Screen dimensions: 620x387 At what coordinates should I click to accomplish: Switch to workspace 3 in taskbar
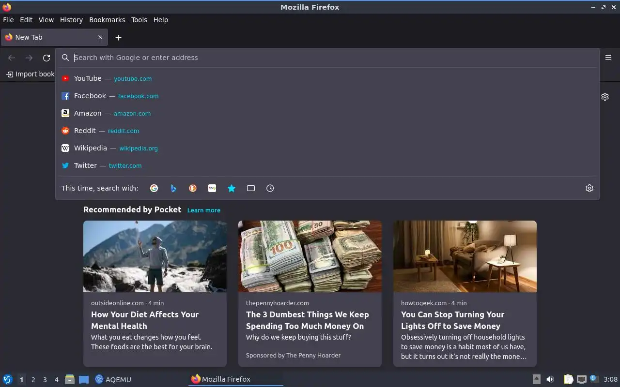coord(45,380)
